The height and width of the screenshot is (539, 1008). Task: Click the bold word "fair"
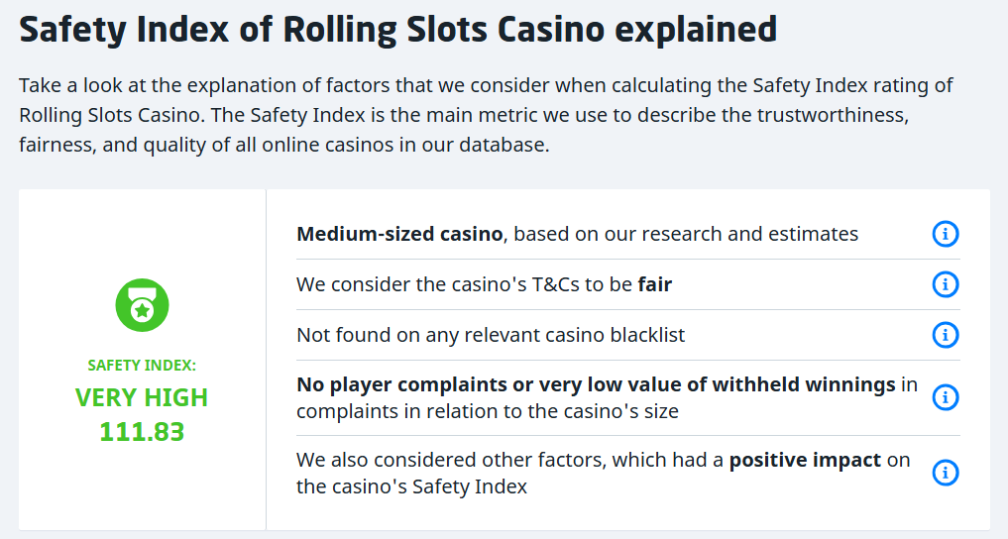click(x=654, y=285)
